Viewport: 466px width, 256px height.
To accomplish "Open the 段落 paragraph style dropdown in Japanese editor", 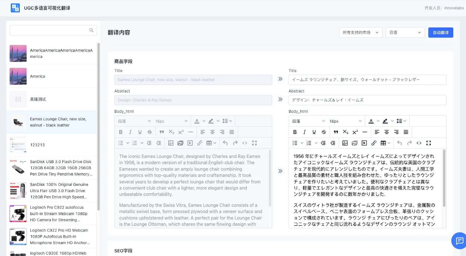I will (x=308, y=121).
